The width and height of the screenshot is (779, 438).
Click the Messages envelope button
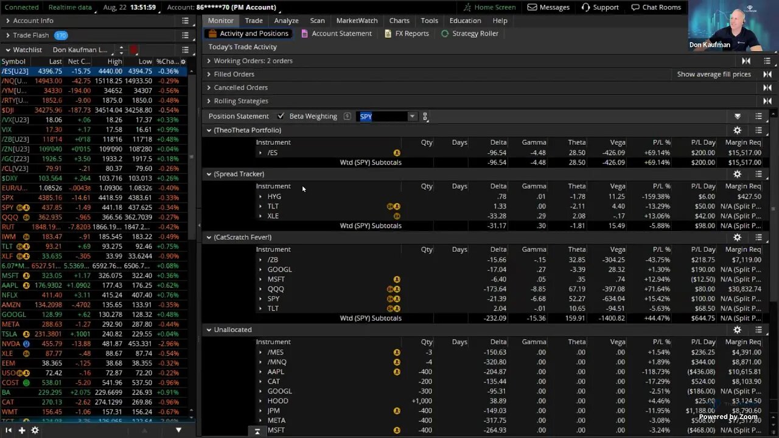tap(548, 7)
